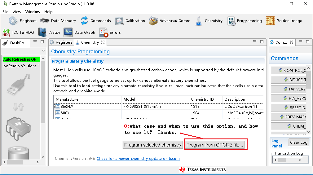The height and width of the screenshot is (175, 313).
Task: Open the DashBoard view menu triangle
Action: click(43, 51)
